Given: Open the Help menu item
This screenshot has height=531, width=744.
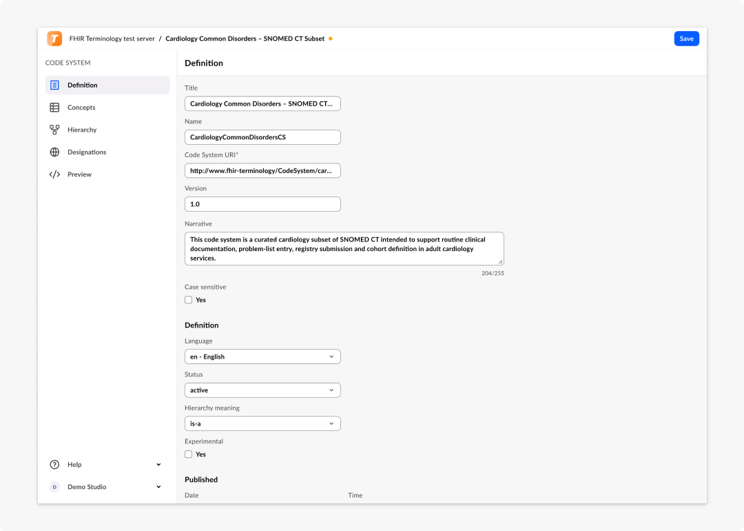Looking at the screenshot, I should click(107, 465).
